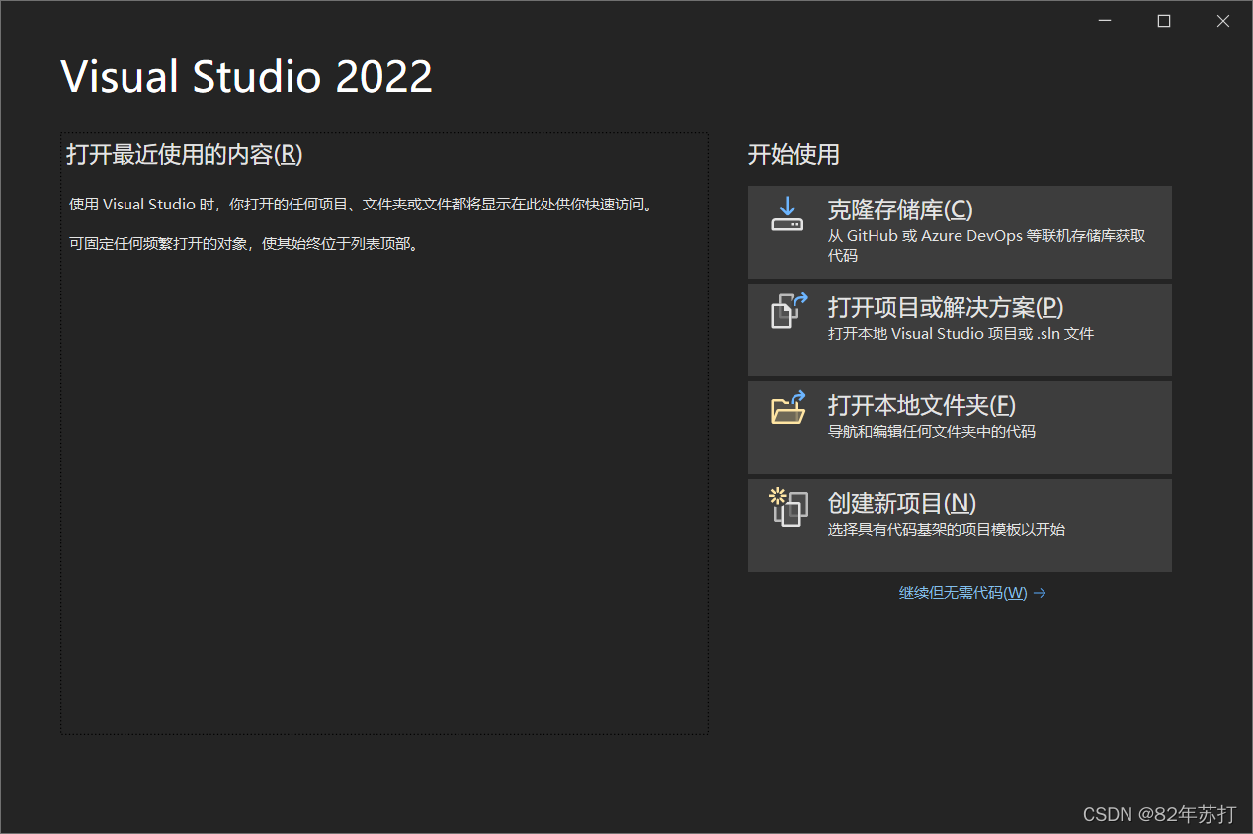Click the 开始使用 heading
Image resolution: width=1253 pixels, height=834 pixels.
click(794, 155)
